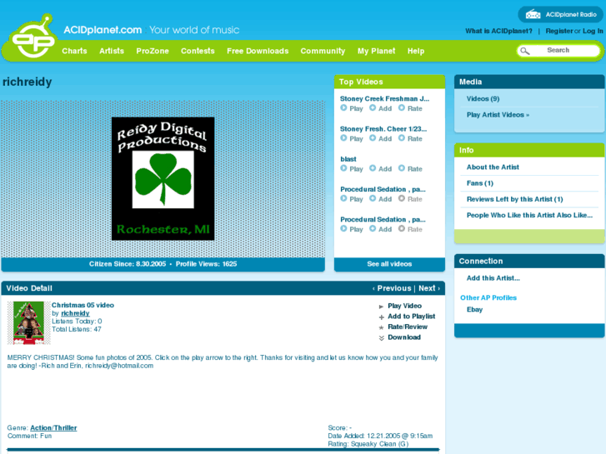The height and width of the screenshot is (454, 606).
Task: Play the blast video
Action: (x=352, y=168)
